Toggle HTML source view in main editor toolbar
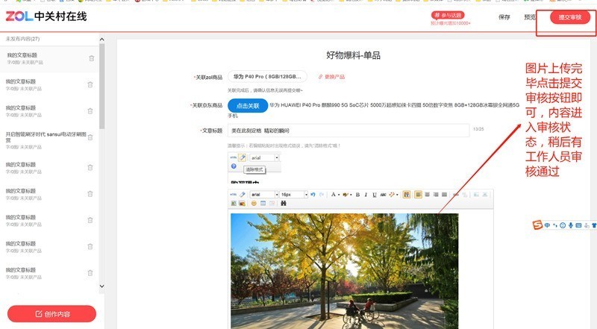Image resolution: width=597 pixels, height=329 pixels. pos(233,195)
